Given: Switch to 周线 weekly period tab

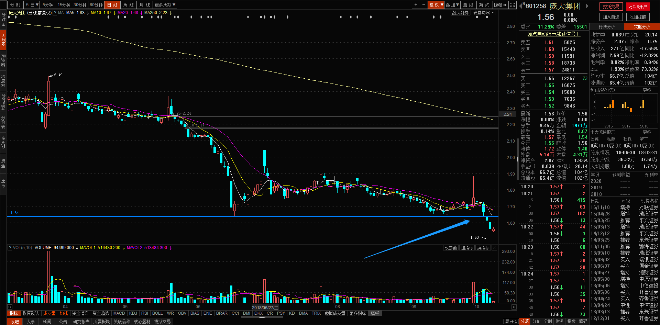Looking at the screenshot, I should 129,5.
